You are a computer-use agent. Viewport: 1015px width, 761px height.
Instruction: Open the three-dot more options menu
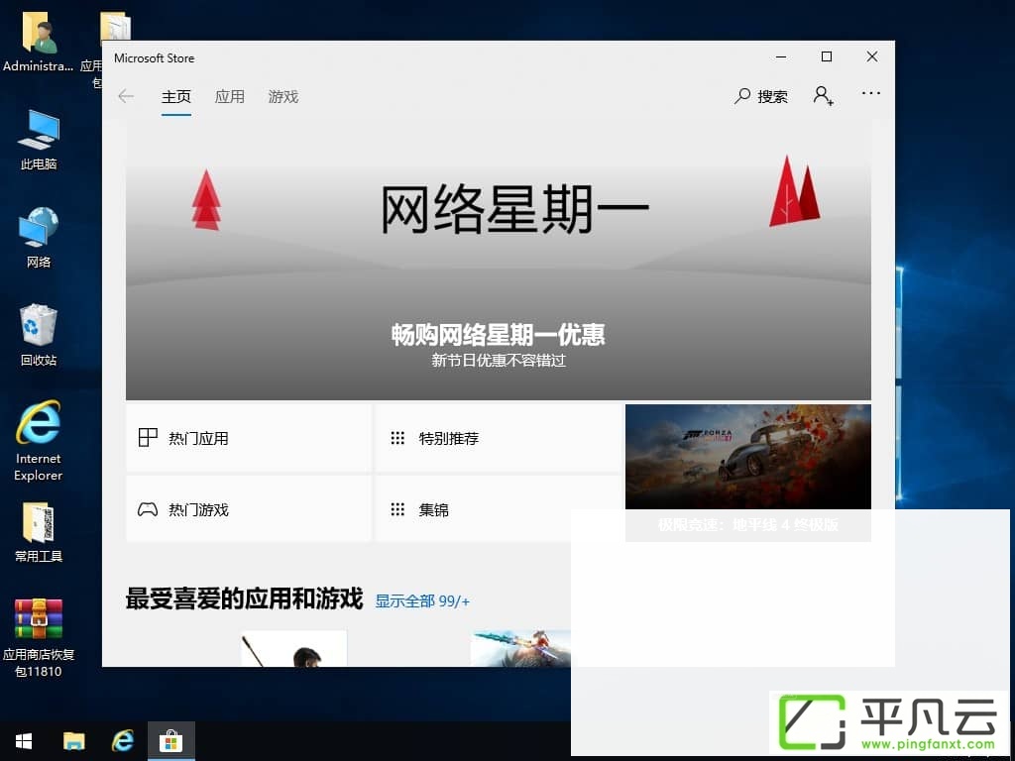870,93
